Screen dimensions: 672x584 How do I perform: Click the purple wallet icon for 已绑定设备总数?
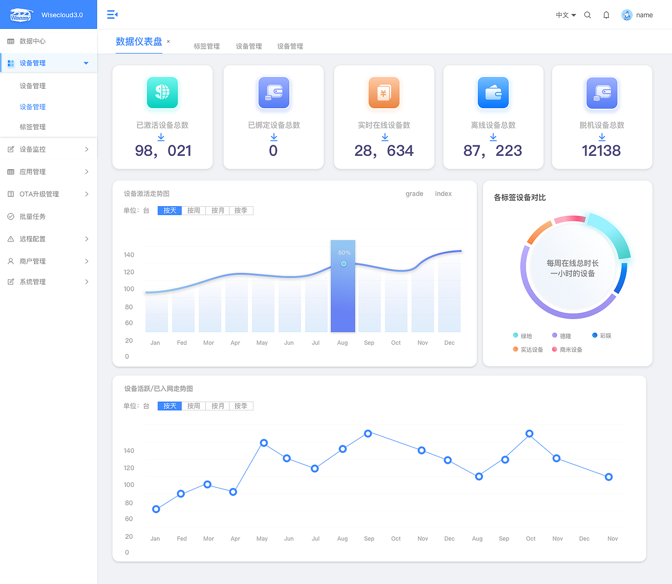(x=274, y=92)
